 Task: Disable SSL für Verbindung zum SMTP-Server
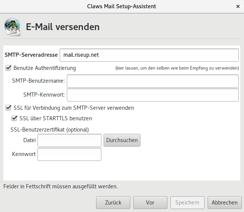pos(8,108)
